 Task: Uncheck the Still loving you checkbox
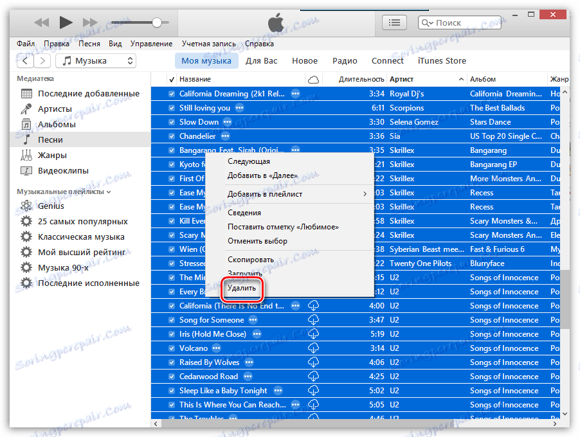[172, 108]
